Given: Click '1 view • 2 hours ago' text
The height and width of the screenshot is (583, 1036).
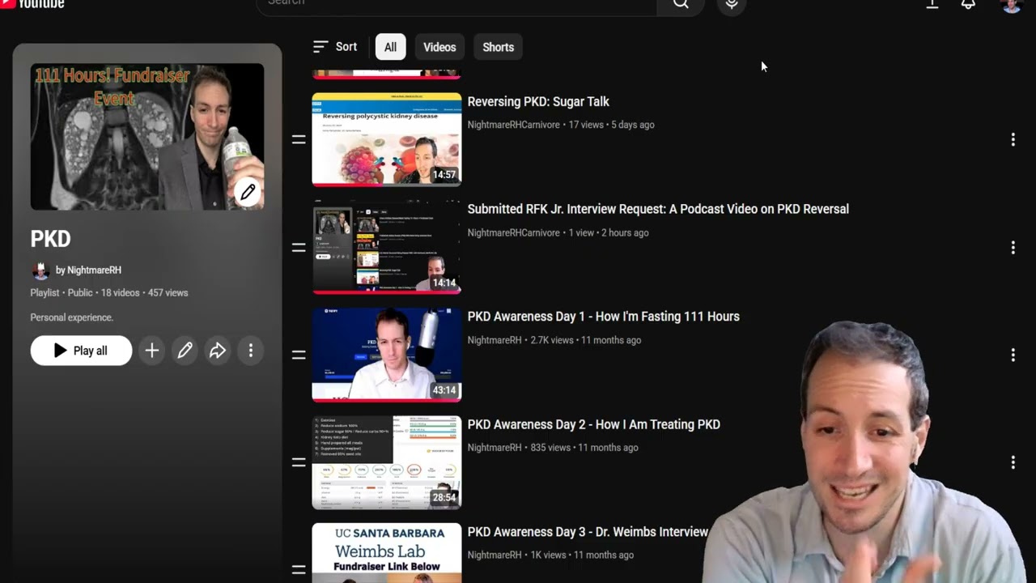Looking at the screenshot, I should point(609,232).
